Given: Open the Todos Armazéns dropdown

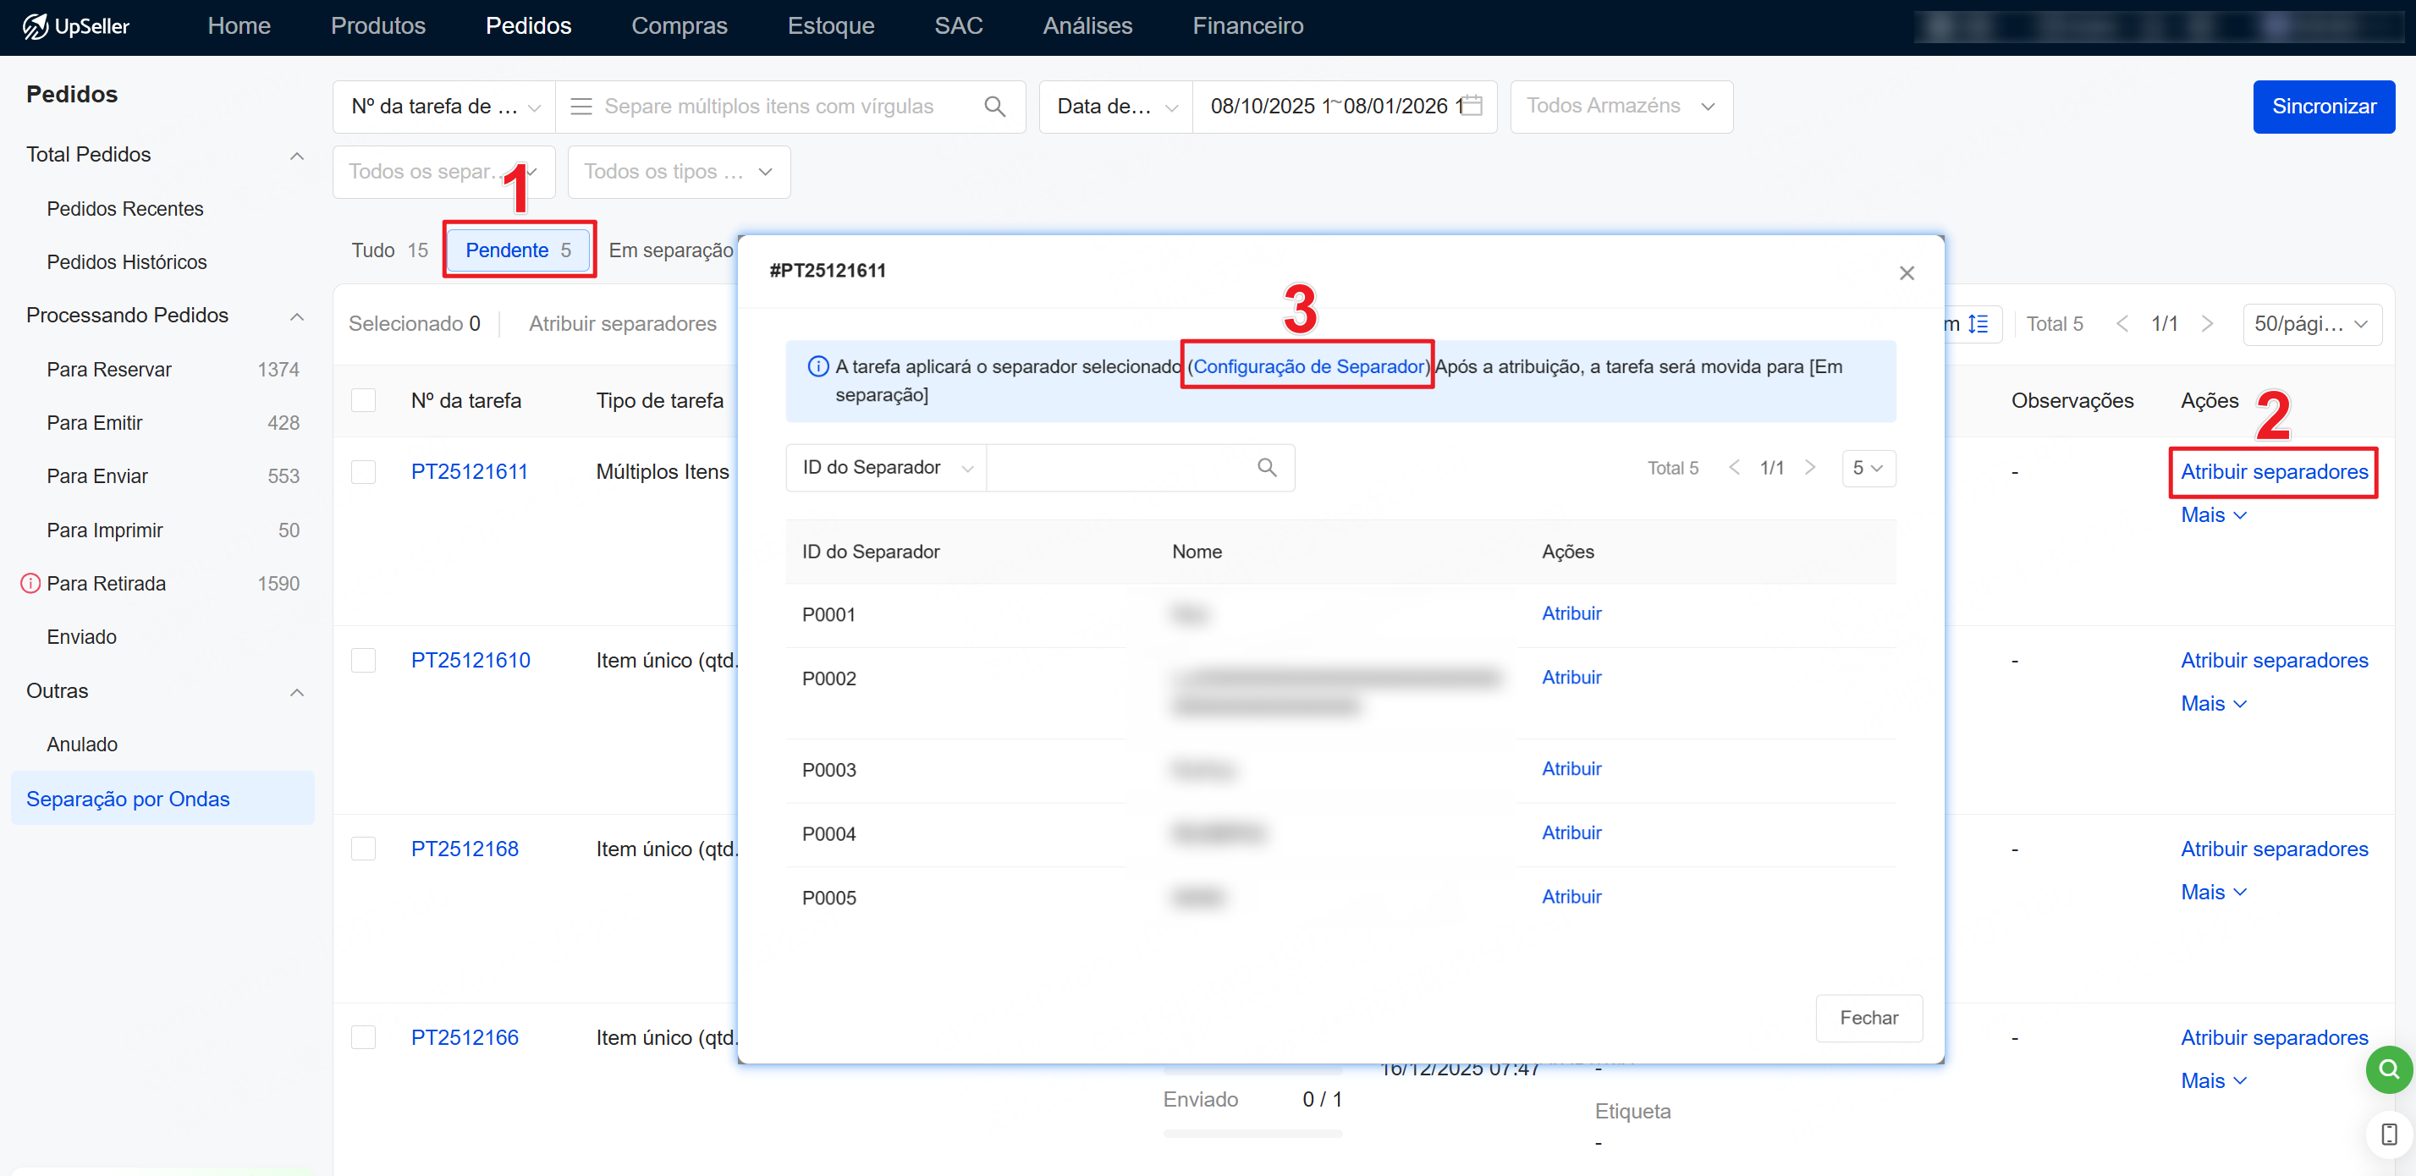Looking at the screenshot, I should pyautogui.click(x=1621, y=107).
